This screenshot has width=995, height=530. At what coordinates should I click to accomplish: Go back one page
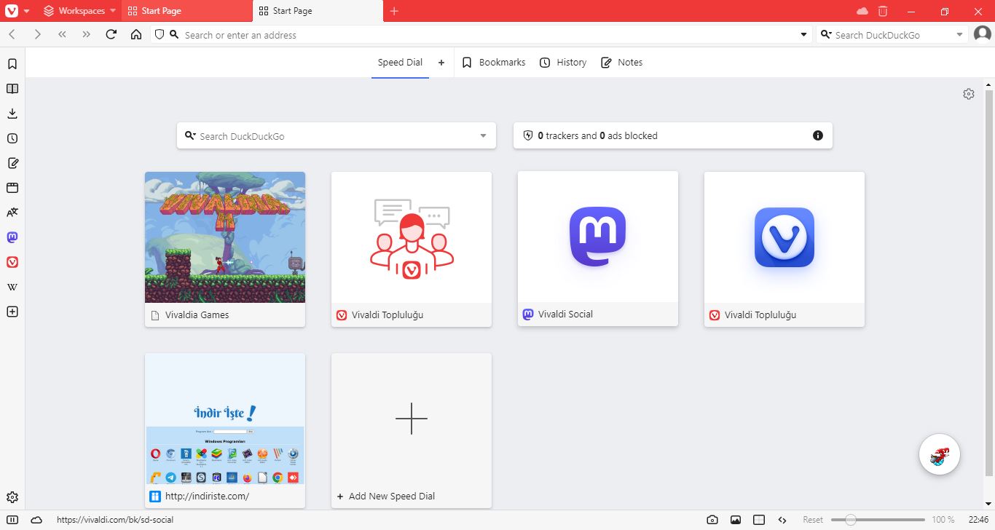point(12,34)
